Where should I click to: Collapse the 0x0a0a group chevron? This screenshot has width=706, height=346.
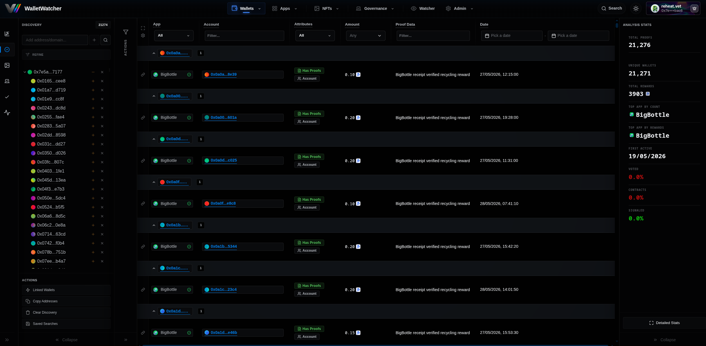pos(154,53)
